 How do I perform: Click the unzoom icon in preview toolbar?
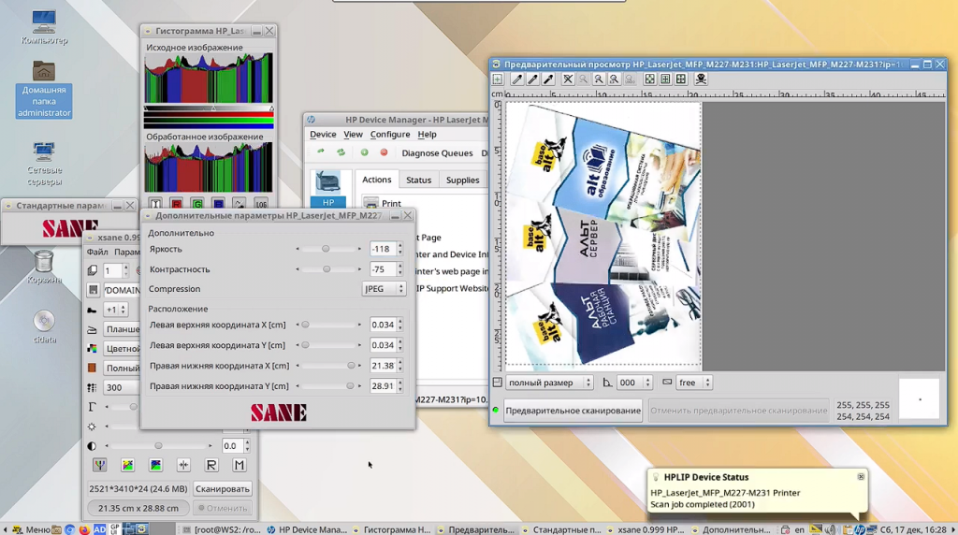pyautogui.click(x=568, y=80)
